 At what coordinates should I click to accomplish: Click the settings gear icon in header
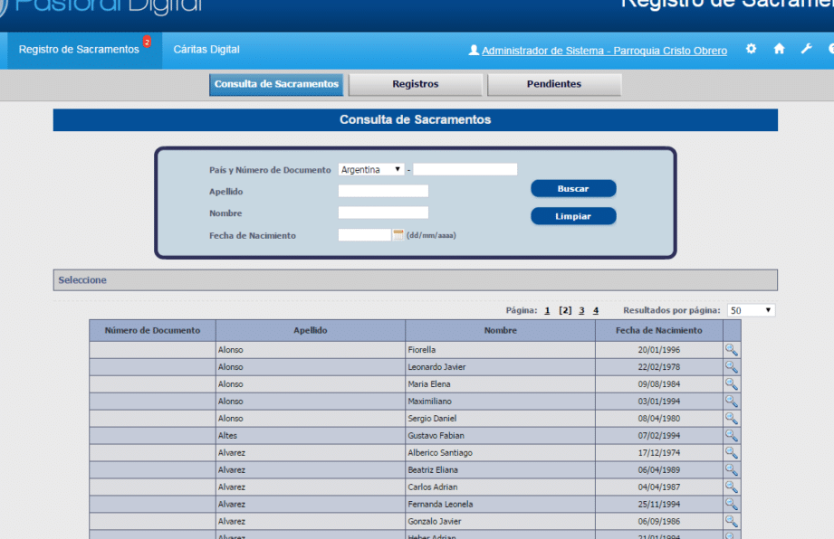coord(751,50)
